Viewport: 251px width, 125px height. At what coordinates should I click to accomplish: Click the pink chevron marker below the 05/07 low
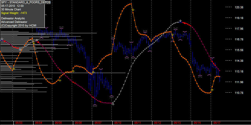[x=95, y=106]
